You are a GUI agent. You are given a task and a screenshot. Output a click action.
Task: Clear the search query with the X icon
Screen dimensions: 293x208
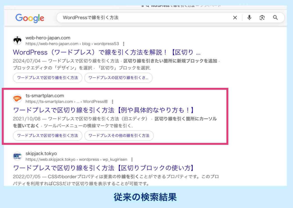tap(235, 18)
